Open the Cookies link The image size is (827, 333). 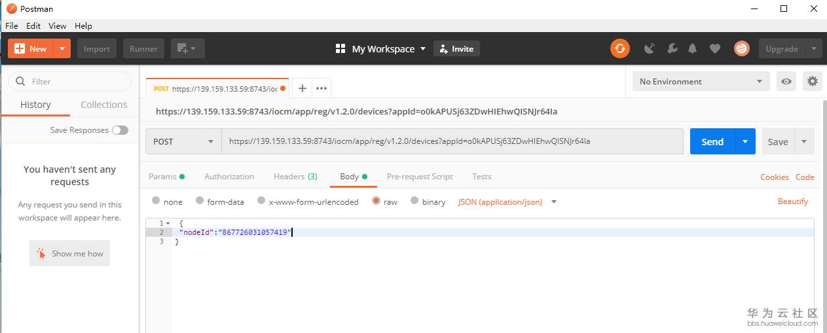pyautogui.click(x=775, y=177)
